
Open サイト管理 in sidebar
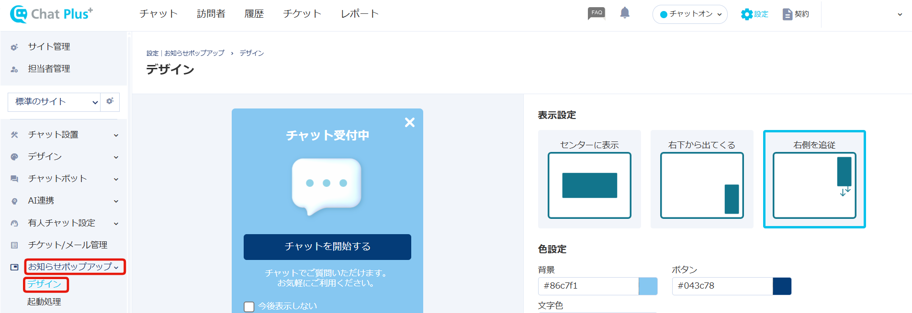[x=49, y=47]
